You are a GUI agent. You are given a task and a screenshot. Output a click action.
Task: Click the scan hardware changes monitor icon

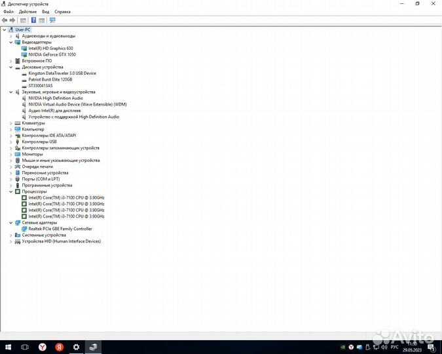point(52,20)
